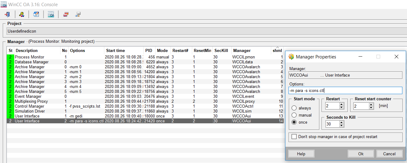Image resolution: width=407 pixels, height=163 pixels.
Task: Click the Options text field
Action: [345, 90]
